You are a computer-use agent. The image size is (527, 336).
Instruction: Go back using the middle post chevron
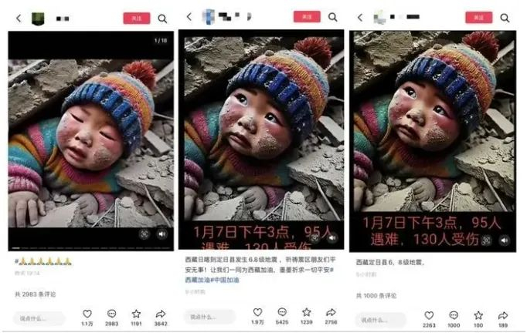coord(189,17)
